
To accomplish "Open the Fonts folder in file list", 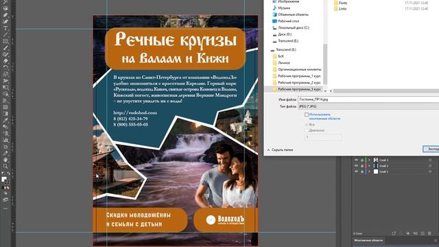I will tap(340, 3).
